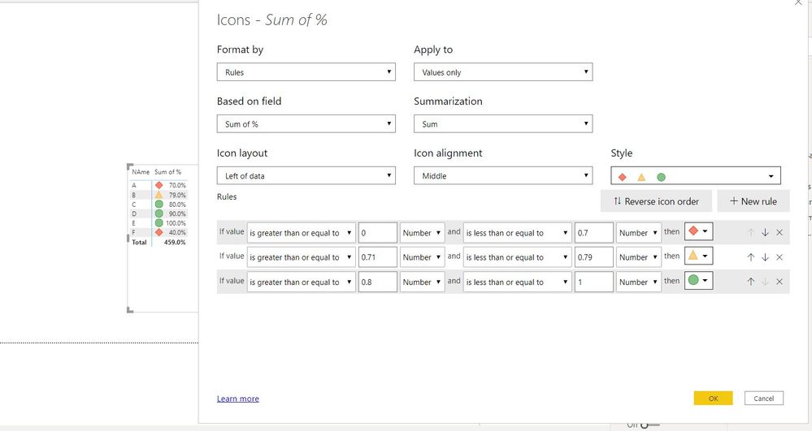Viewport: 812px width, 431px height.
Task: Select row C value 80.0% in table
Action: [x=177, y=205]
